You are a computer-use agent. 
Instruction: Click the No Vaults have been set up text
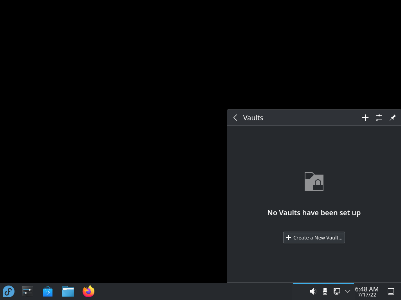pyautogui.click(x=314, y=213)
